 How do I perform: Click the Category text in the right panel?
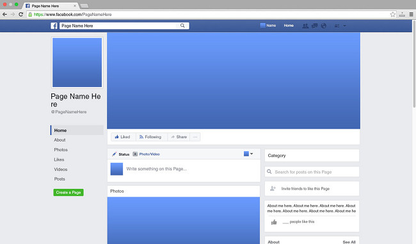click(x=276, y=156)
